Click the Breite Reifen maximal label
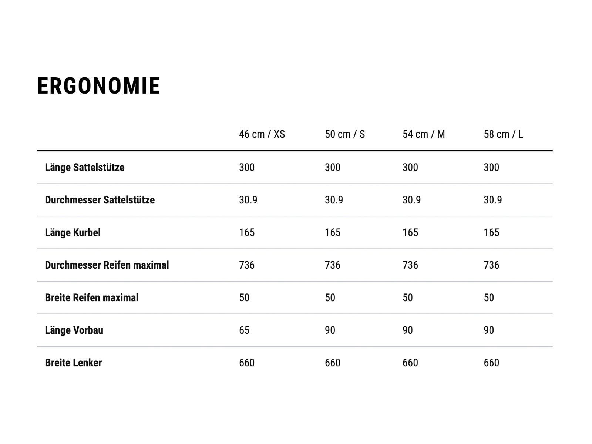 click(92, 297)
